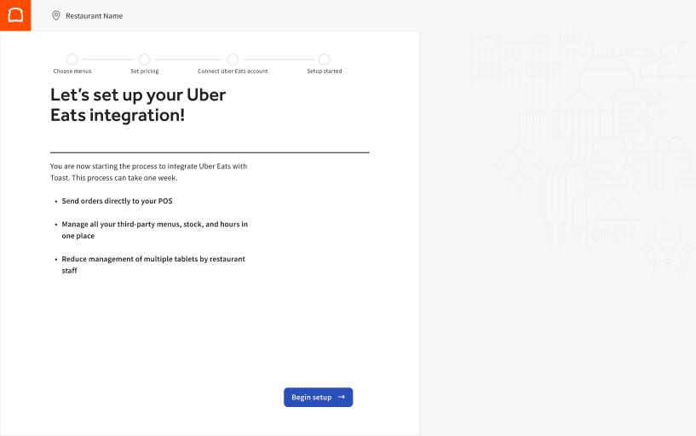This screenshot has height=436, width=696.
Task: Click the Reduce management of multiple tablets bullet
Action: tap(153, 264)
